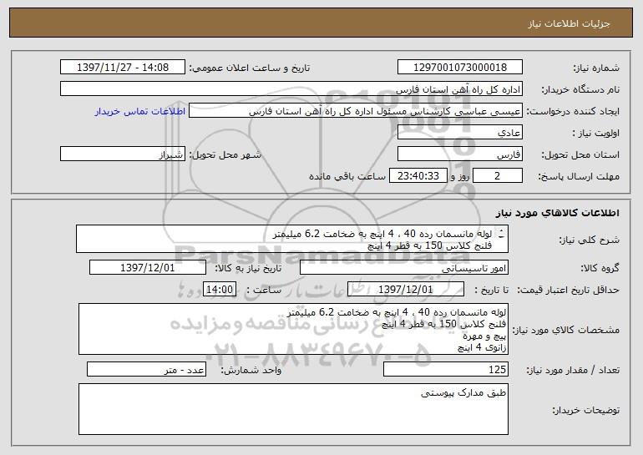Click the label استان محل تحويل
Image resolution: width=643 pixels, height=455 pixels.
[580, 154]
